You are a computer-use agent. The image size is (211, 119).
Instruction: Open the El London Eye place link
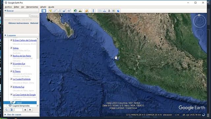19,63
